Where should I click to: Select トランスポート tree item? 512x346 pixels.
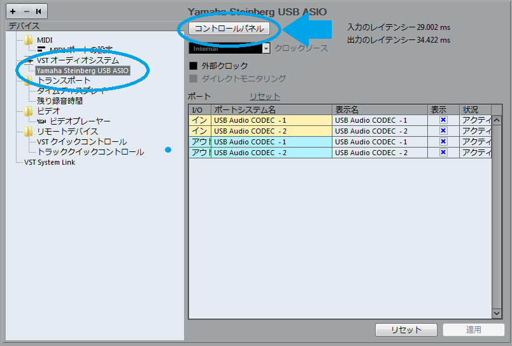coord(64,81)
